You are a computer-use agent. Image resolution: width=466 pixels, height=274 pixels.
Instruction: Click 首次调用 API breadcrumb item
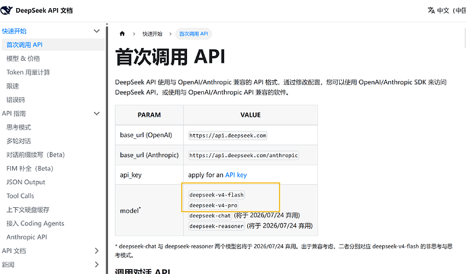pos(193,34)
